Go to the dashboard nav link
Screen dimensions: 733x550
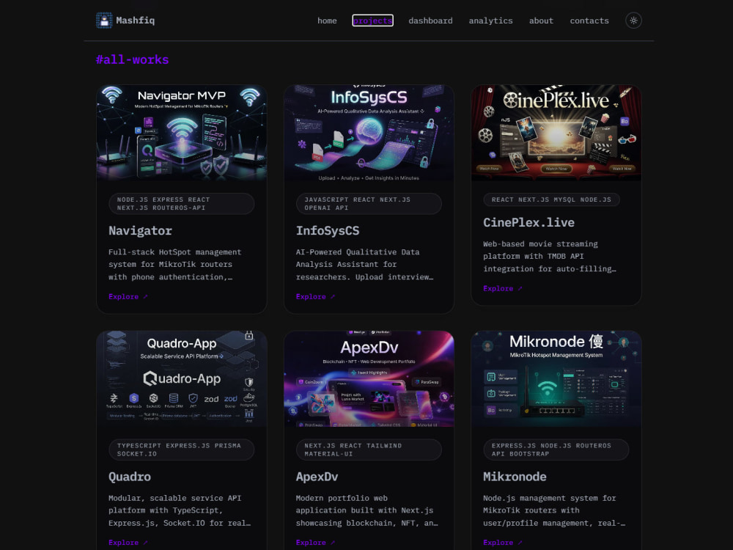[430, 21]
